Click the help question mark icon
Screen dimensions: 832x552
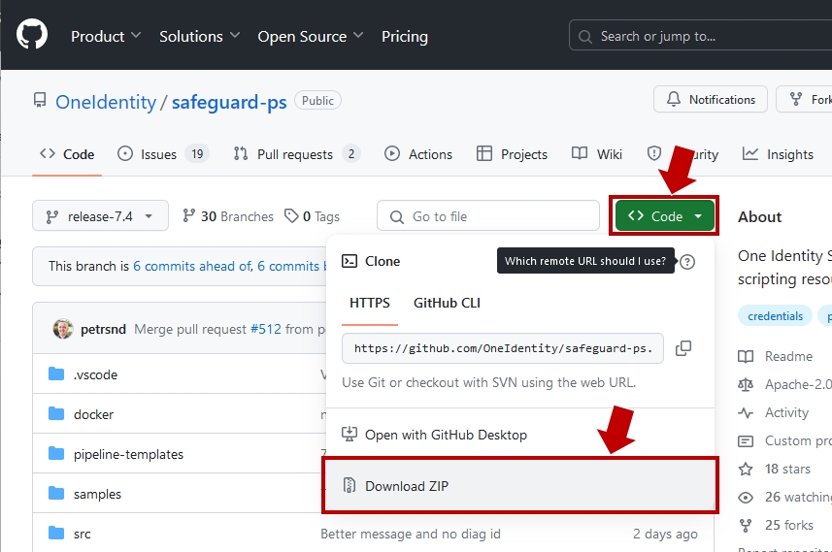[687, 261]
